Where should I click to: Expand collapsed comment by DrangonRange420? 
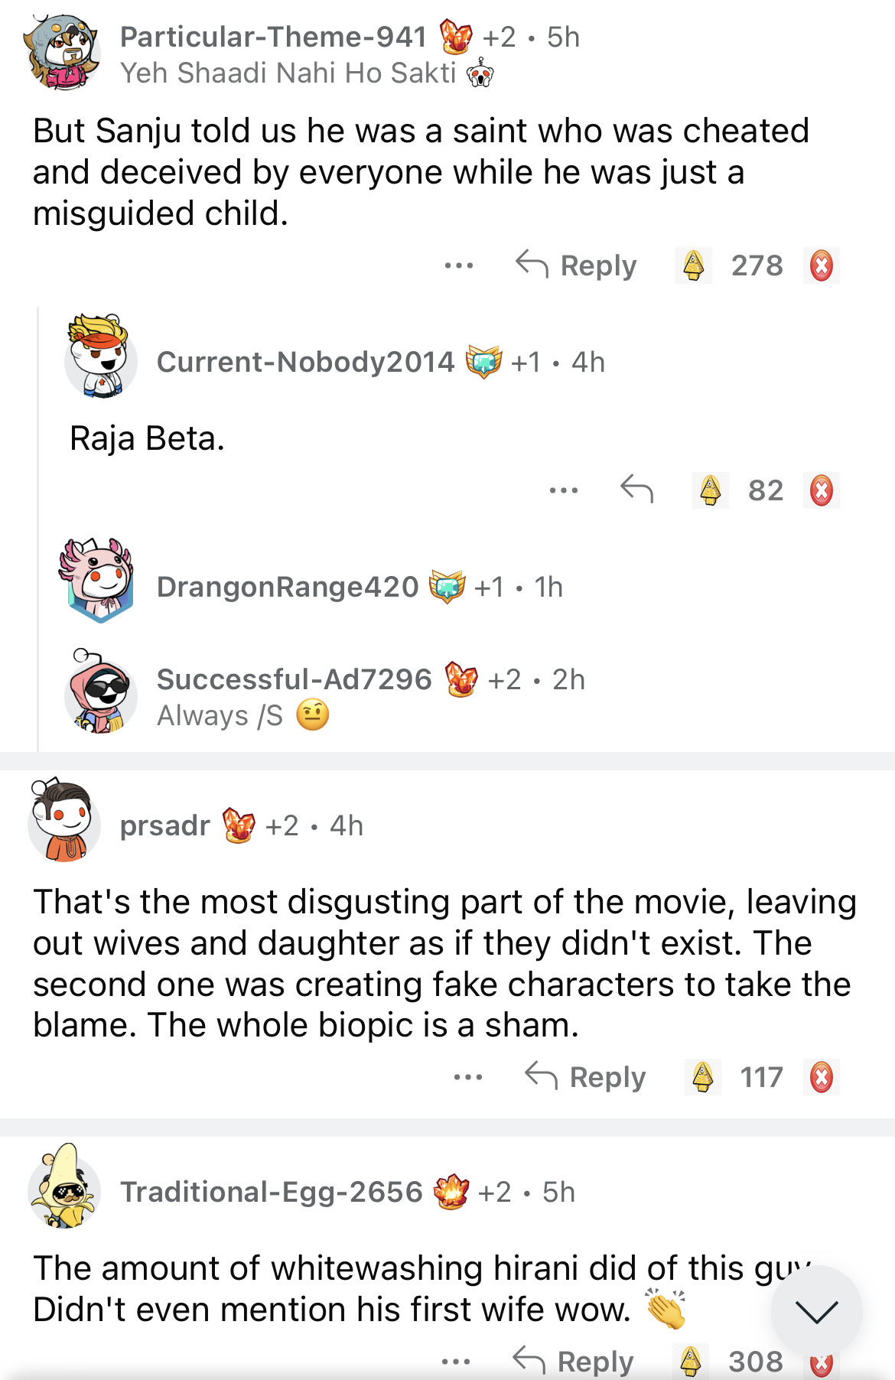pyautogui.click(x=288, y=587)
